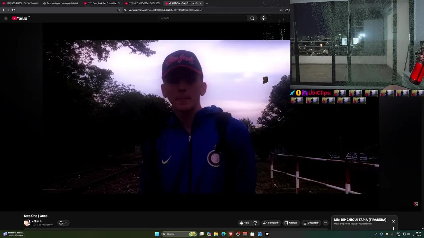The width and height of the screenshot is (424, 238).
Task: Switch to Oscu, Luck Ra - Foto tab
Action: (102, 3)
